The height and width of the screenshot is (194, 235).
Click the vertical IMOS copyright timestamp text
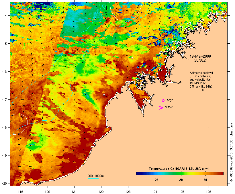click(x=231, y=152)
